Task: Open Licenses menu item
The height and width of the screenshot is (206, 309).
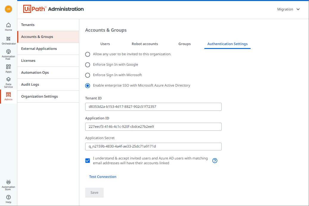Action: click(x=48, y=61)
